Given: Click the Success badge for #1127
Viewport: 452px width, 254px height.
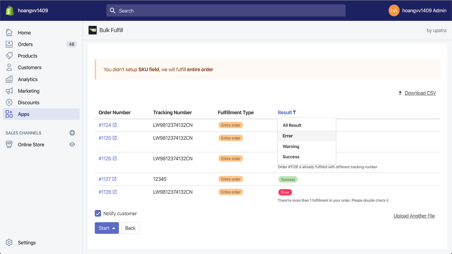Looking at the screenshot, I should (x=288, y=179).
